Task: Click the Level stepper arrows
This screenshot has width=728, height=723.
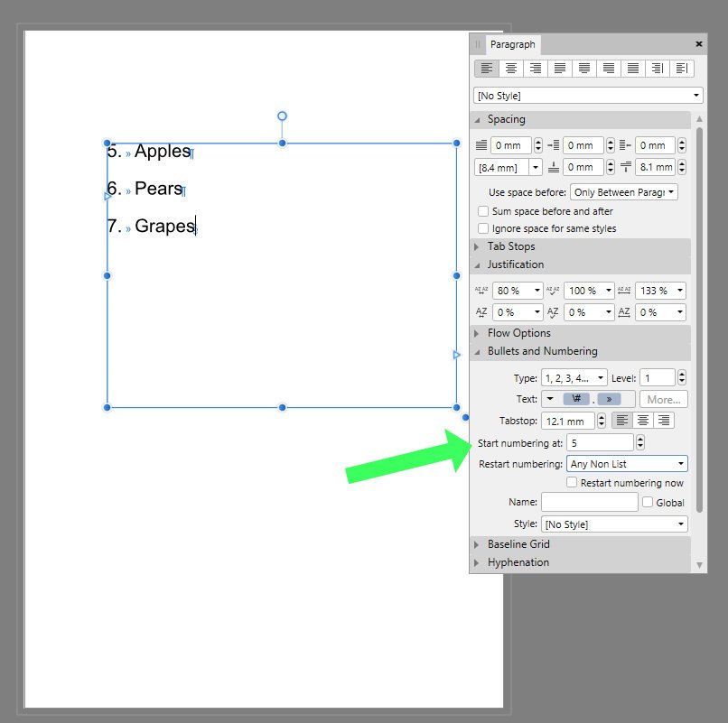Action: point(682,378)
